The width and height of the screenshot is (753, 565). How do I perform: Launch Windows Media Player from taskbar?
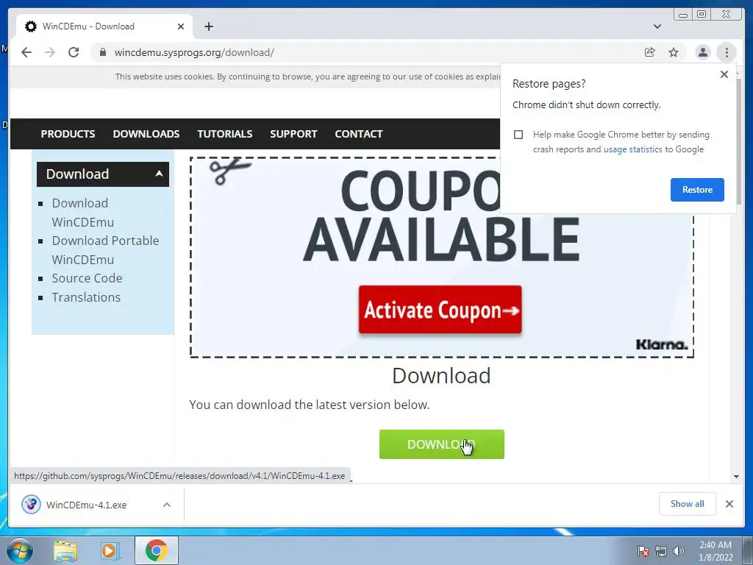coord(110,551)
